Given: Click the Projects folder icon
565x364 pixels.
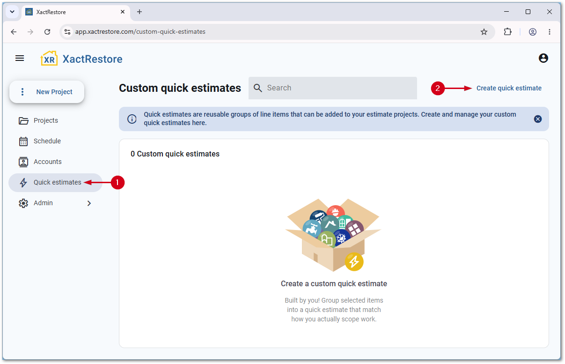Looking at the screenshot, I should click(x=23, y=120).
